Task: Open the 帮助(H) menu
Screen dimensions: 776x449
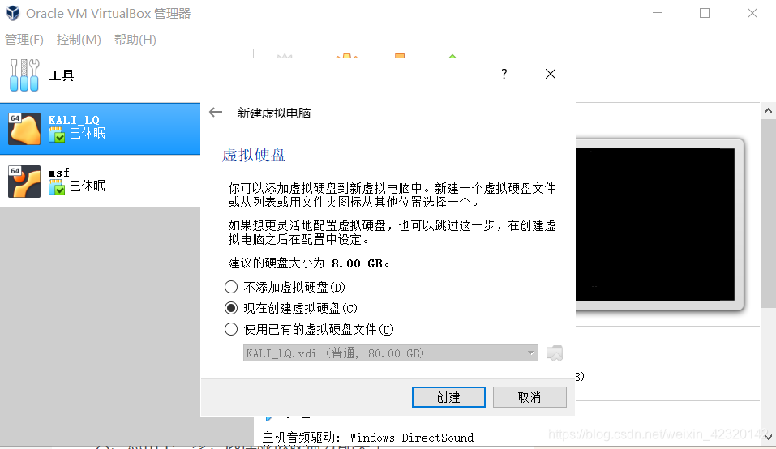Action: [135, 40]
